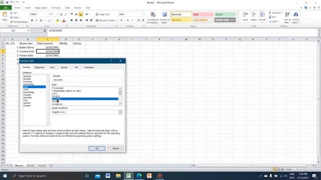Open the Page Layout ribbon tab
This screenshot has width=321, height=180.
click(41, 8)
